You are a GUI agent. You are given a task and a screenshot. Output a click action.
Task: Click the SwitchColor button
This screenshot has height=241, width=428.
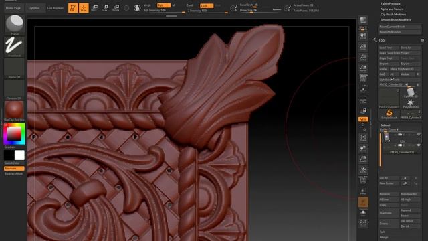tap(15, 163)
